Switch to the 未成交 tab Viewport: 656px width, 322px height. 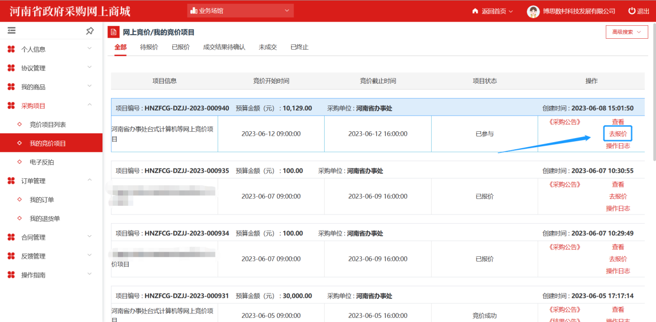(268, 47)
